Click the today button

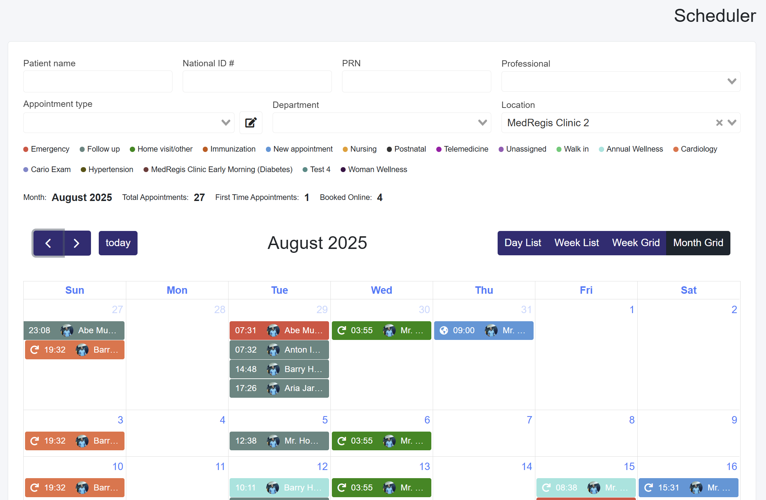point(118,243)
